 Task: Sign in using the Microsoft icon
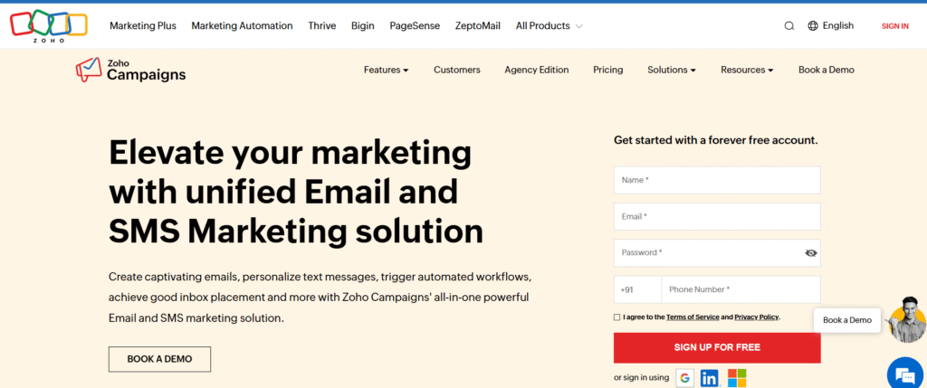point(737,378)
